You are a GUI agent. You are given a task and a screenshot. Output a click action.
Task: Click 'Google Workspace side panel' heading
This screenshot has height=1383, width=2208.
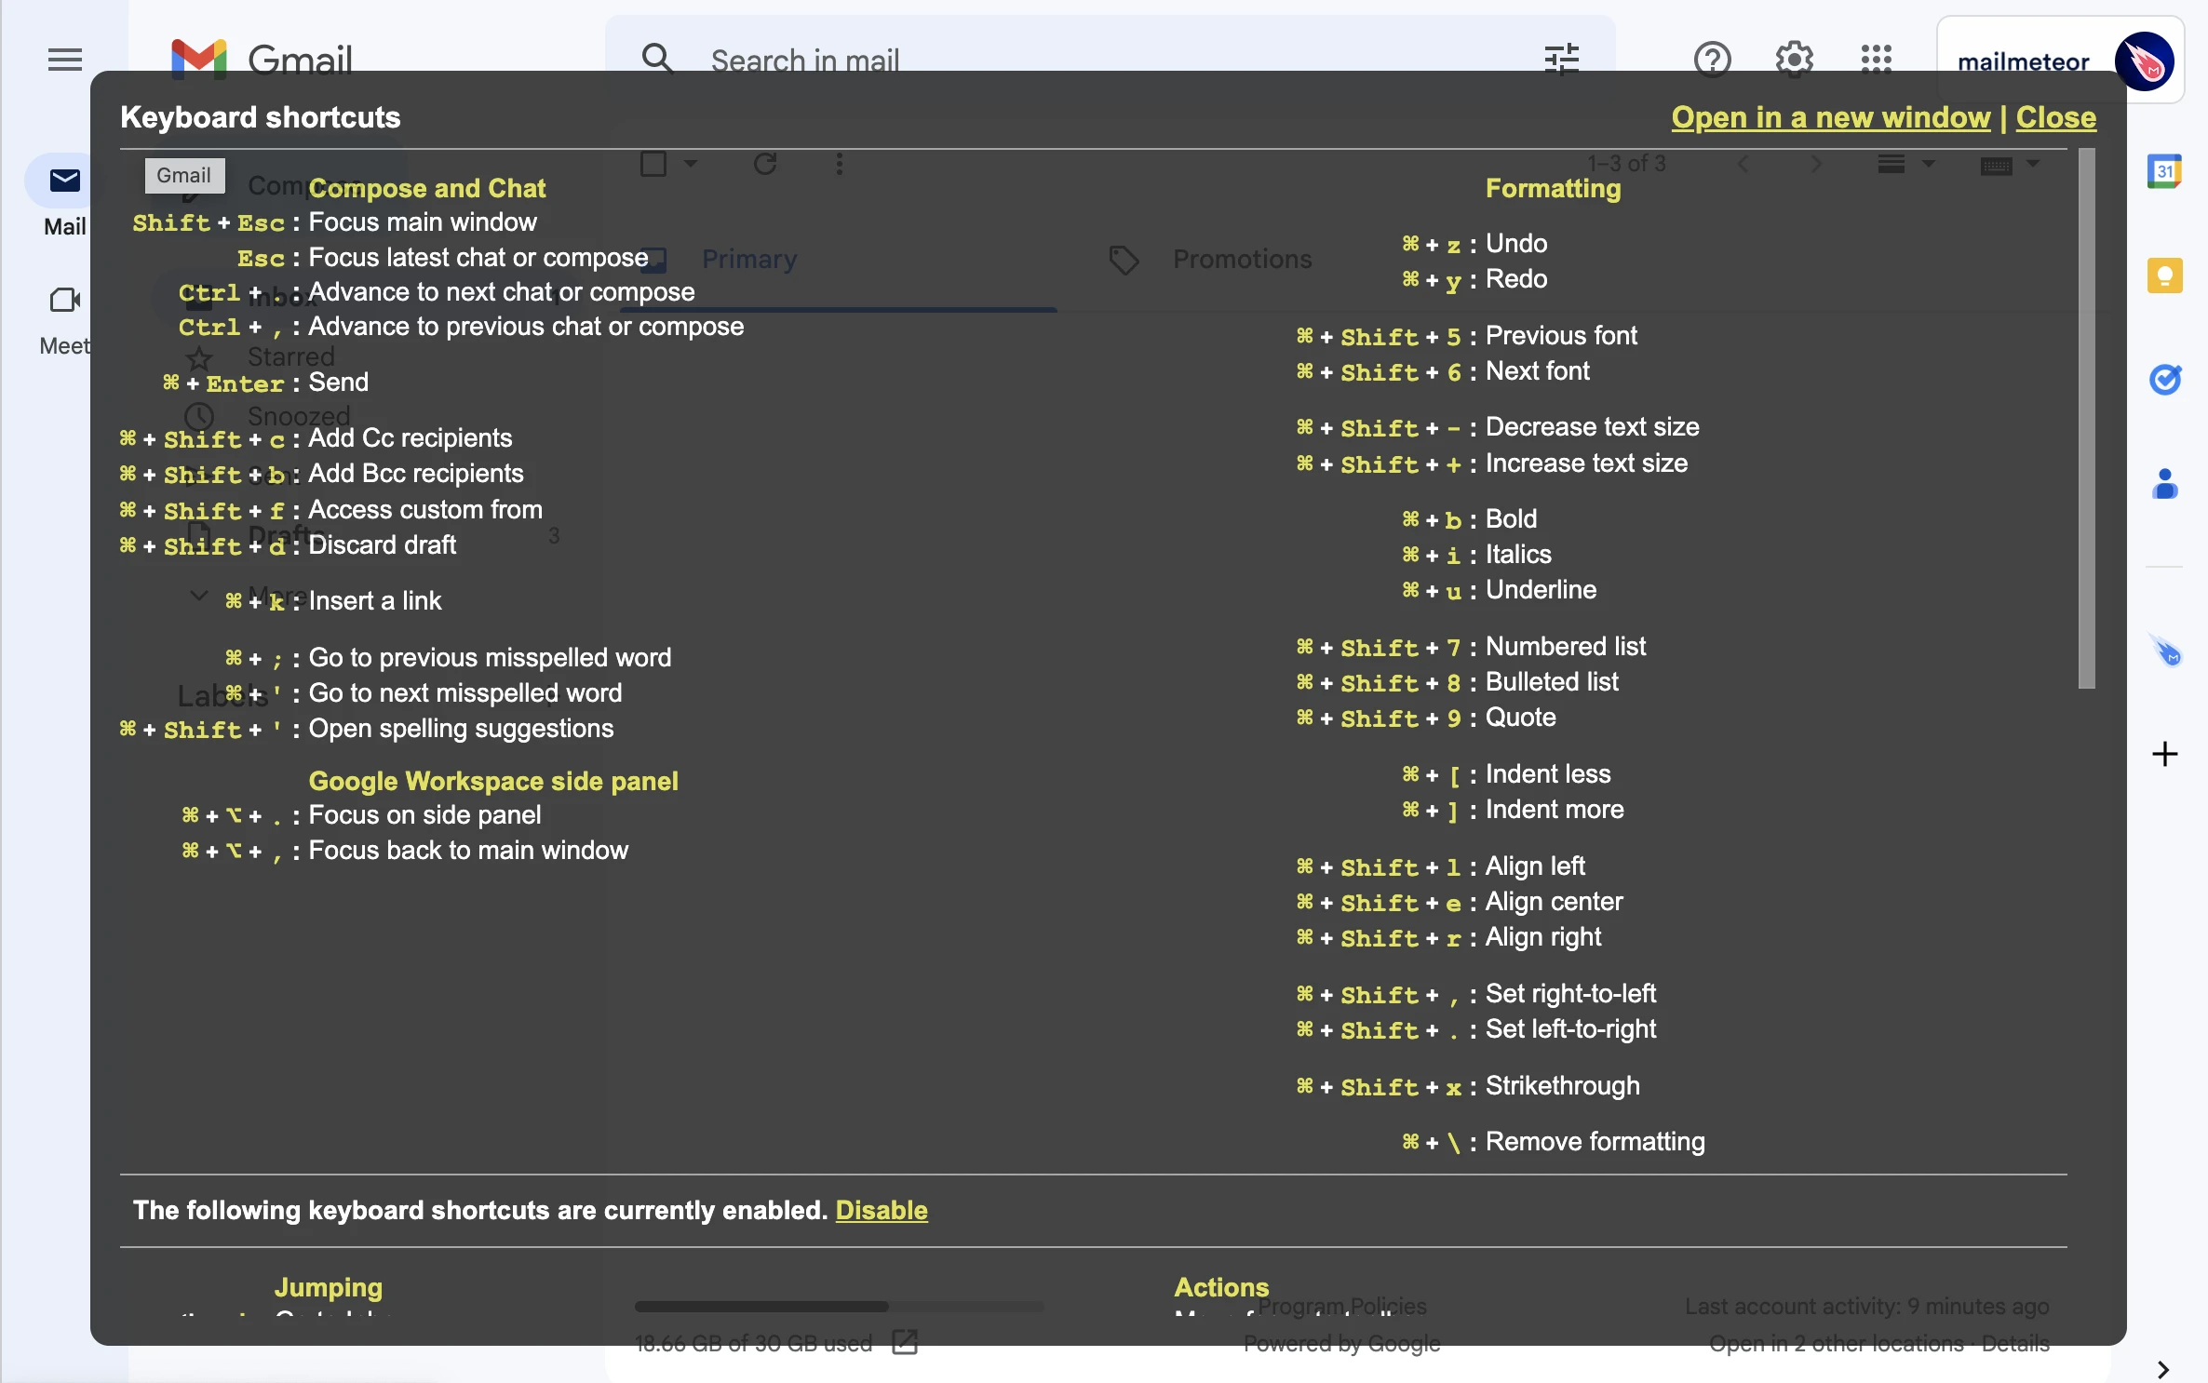coord(492,781)
